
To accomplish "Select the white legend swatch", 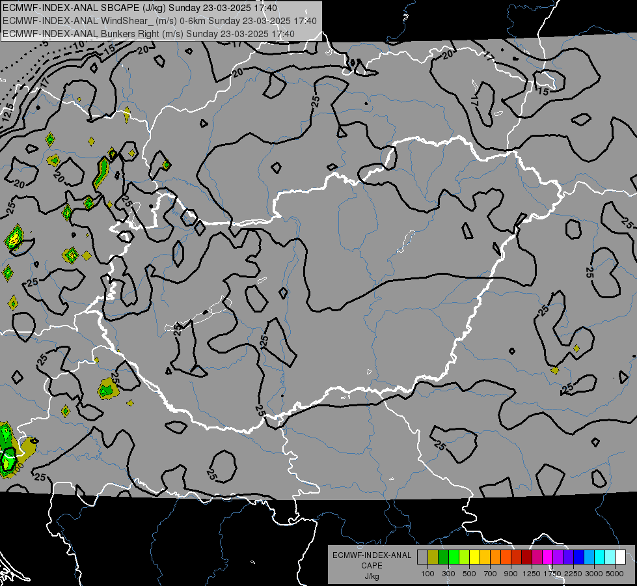I will [621, 557].
